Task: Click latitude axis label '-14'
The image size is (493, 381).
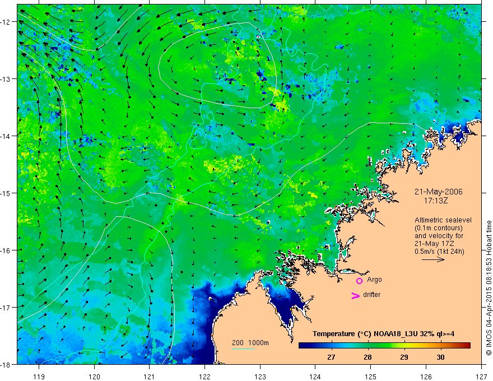Action: click(6, 136)
